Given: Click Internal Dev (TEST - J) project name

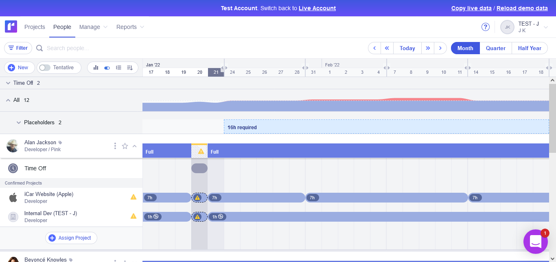Looking at the screenshot, I should tap(50, 214).
